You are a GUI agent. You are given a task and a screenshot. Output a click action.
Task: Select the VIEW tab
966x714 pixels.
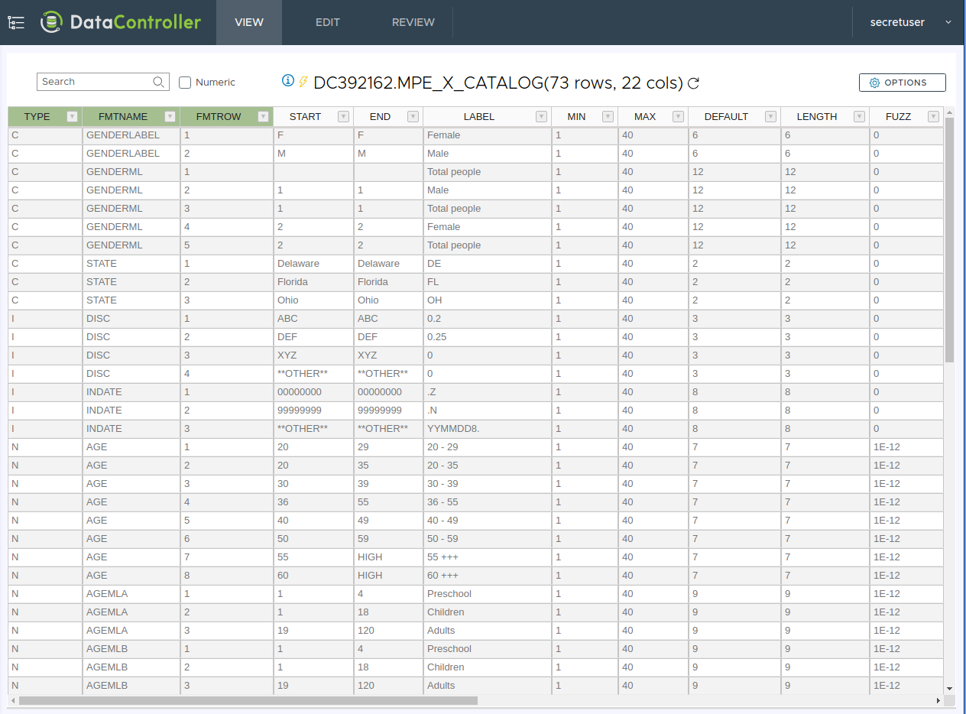point(249,22)
